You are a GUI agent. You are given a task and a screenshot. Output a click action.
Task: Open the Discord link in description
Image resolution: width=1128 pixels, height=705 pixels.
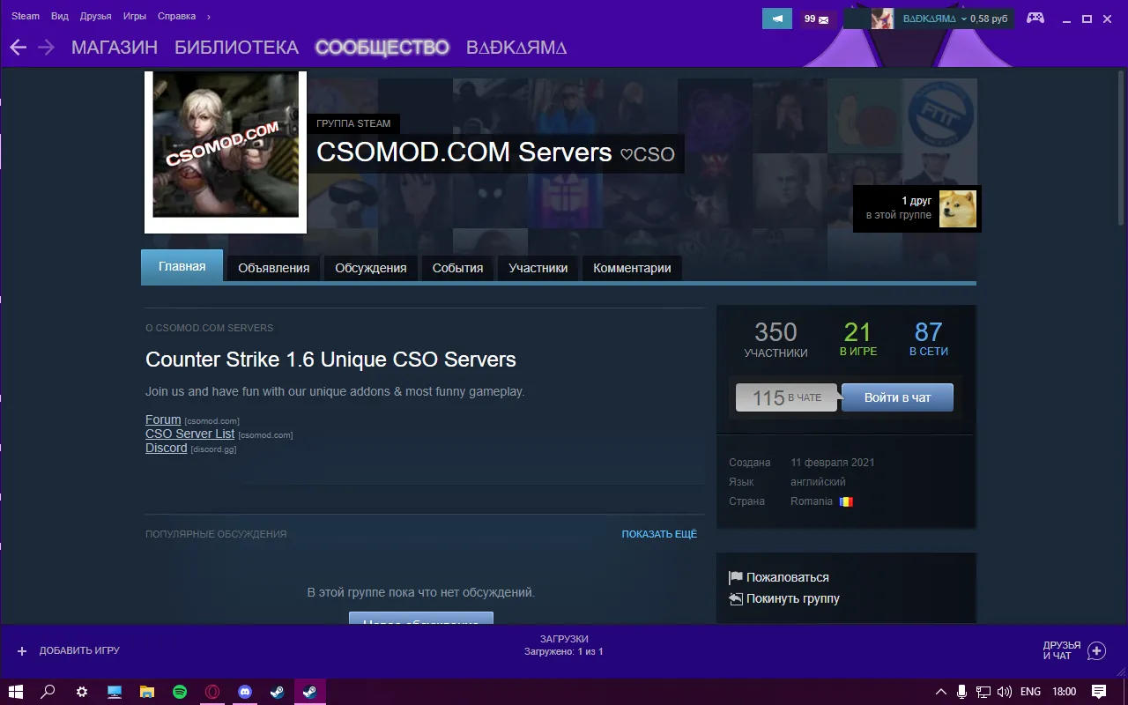pyautogui.click(x=166, y=448)
